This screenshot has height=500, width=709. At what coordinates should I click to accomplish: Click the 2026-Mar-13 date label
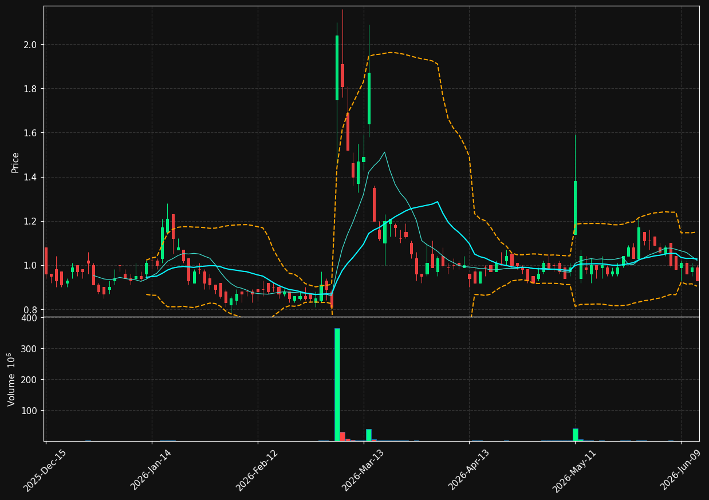363,470
